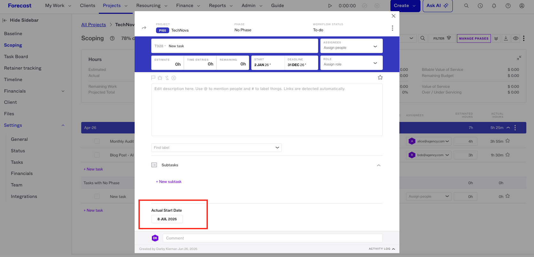Open the Apr-26 phase three-dot menu
The height and width of the screenshot is (257, 534).
pyautogui.click(x=515, y=128)
